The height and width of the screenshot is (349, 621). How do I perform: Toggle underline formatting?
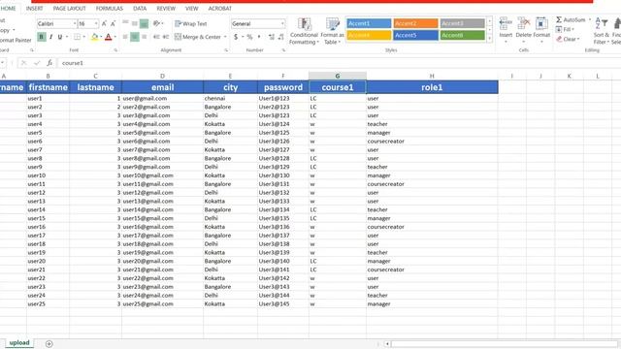tap(60, 37)
